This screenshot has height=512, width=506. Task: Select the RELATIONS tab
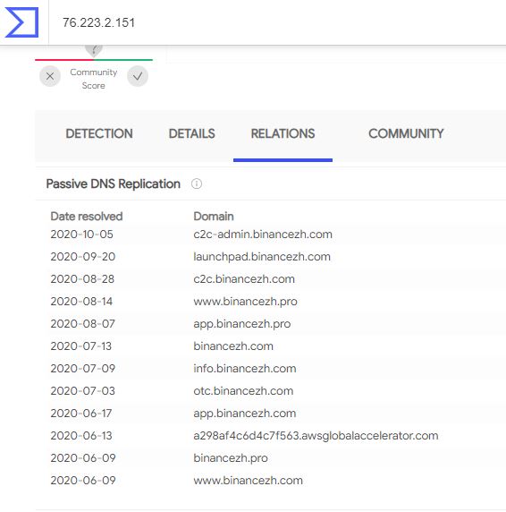[x=283, y=133]
